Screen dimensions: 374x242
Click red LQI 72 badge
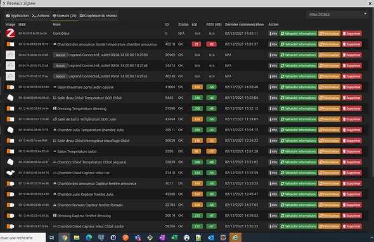click(x=197, y=44)
